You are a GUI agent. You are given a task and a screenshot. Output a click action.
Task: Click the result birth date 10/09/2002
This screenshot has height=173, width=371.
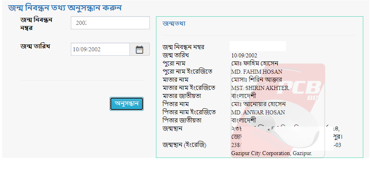[244, 55]
